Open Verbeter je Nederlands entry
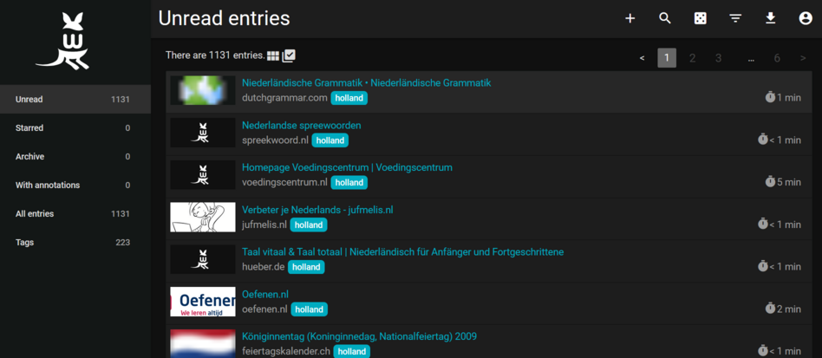The image size is (822, 358). [317, 210]
